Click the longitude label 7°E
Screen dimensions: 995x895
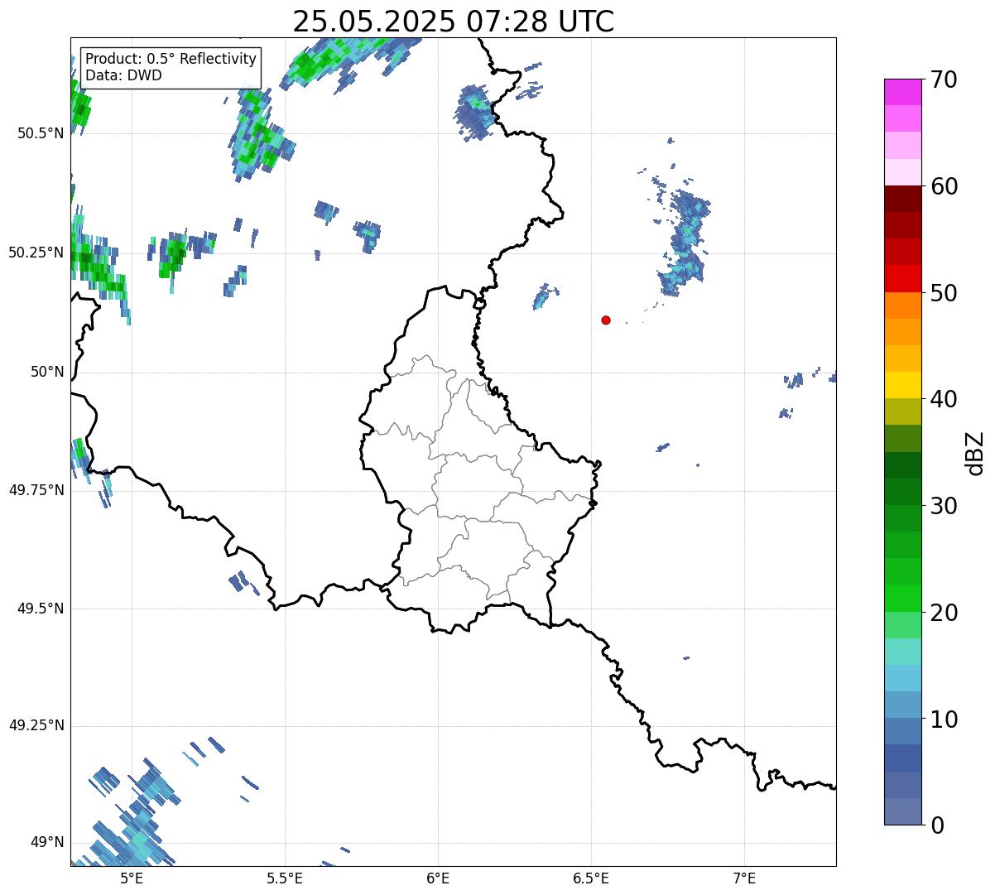(745, 878)
